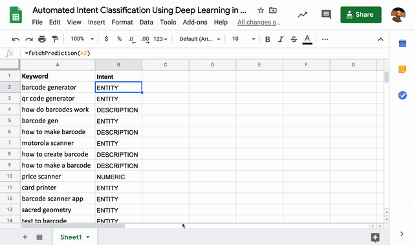Move document to a folder icon
The image size is (414, 245).
(x=273, y=10)
